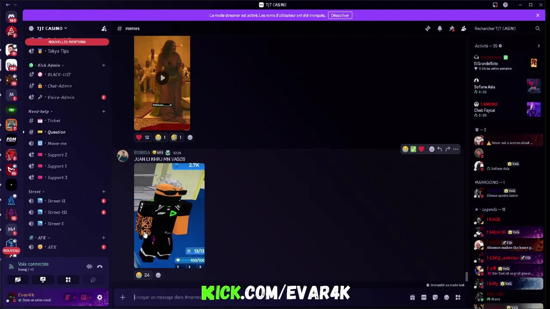Collapse the Need-help category

[40, 111]
